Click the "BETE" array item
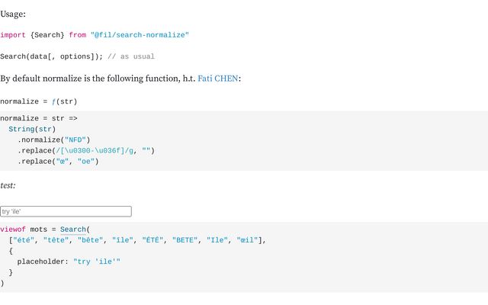Screen dimensions: 488x305 pyautogui.click(x=185, y=240)
